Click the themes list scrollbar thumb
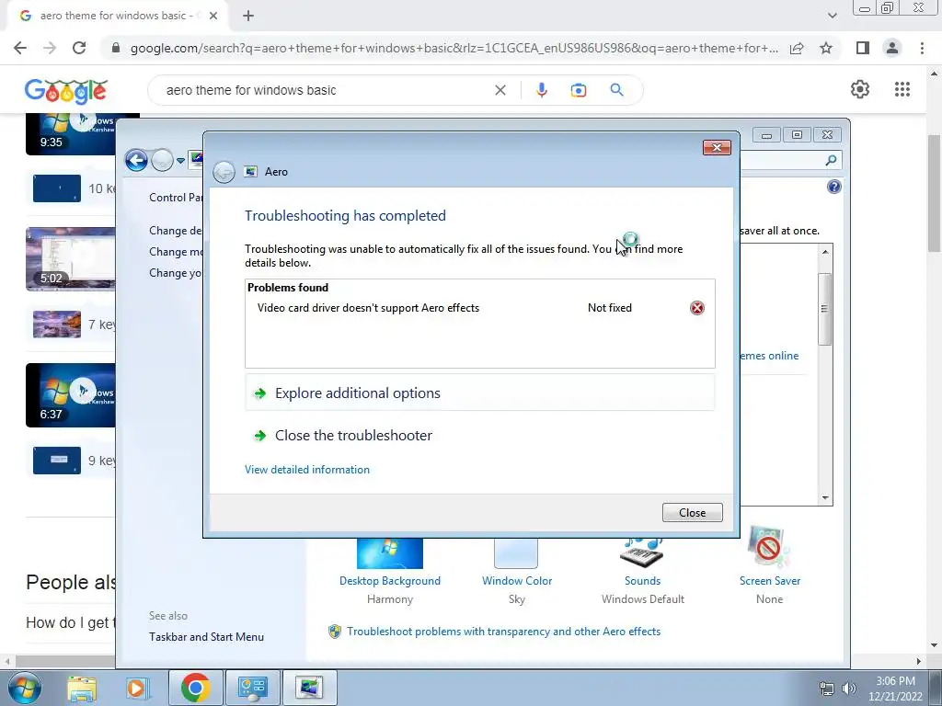 pos(825,309)
